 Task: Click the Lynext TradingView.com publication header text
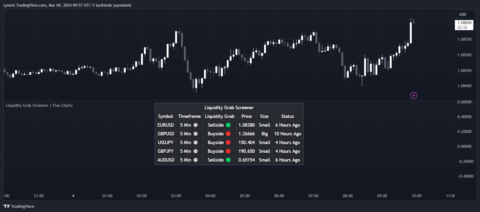point(67,5)
